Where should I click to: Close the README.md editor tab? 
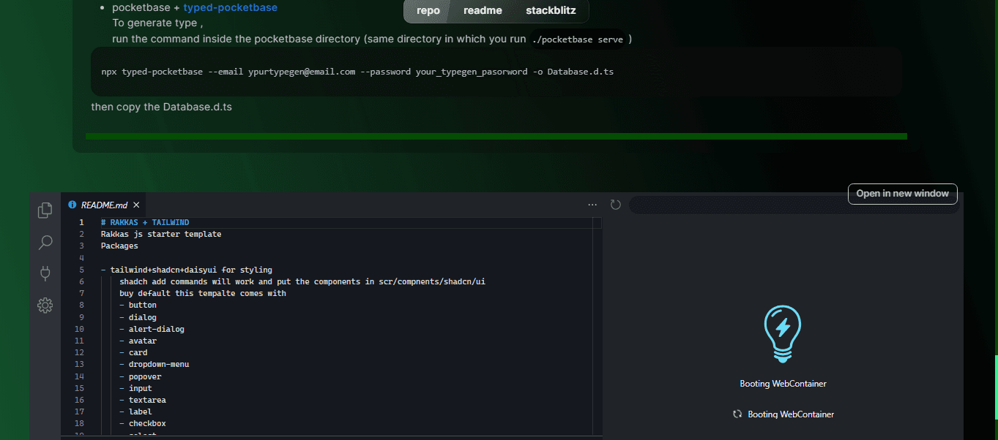[136, 205]
